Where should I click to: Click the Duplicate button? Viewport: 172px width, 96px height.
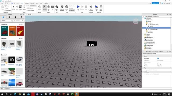[x=8, y=10]
